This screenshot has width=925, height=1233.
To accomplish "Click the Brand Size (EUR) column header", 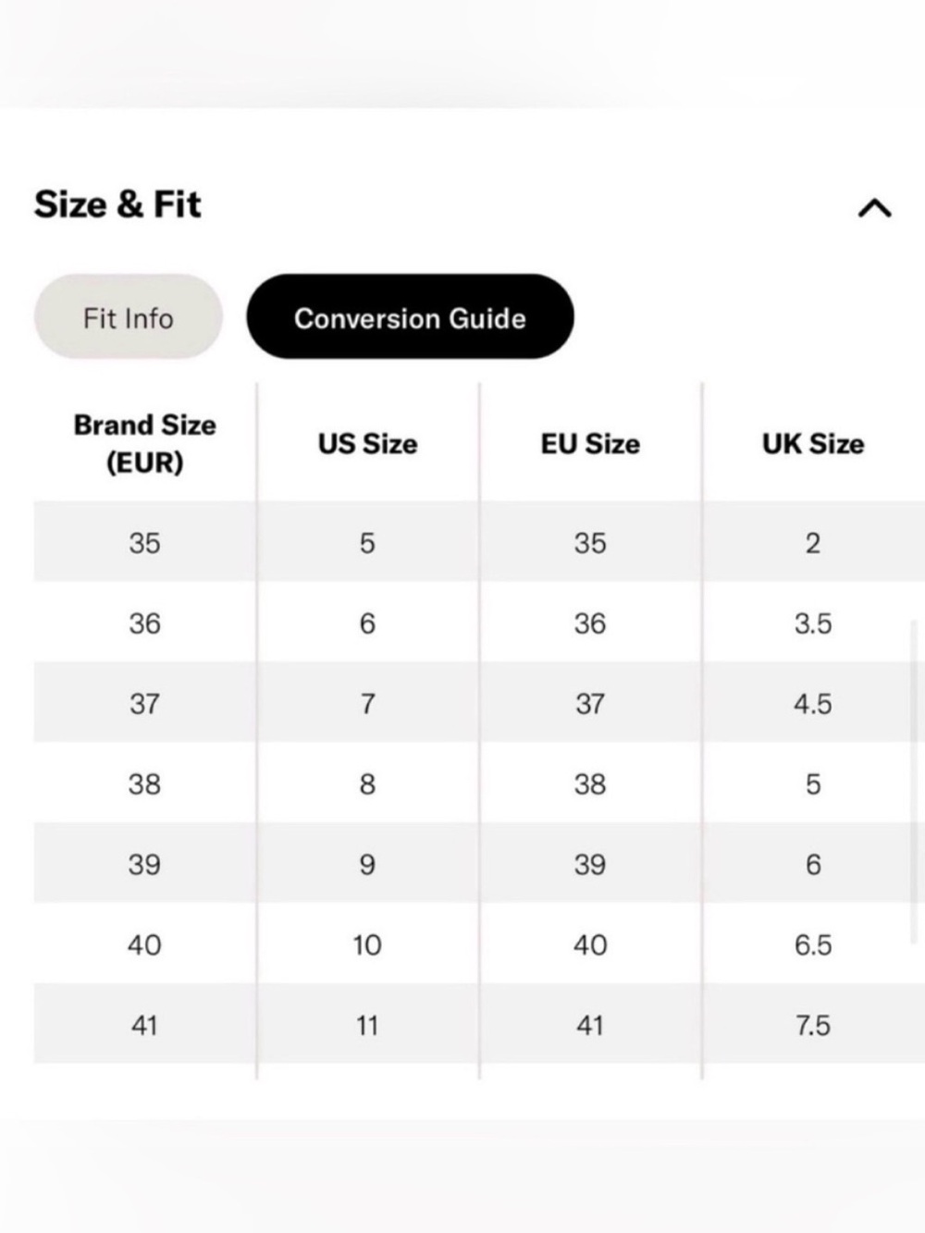I will point(145,443).
